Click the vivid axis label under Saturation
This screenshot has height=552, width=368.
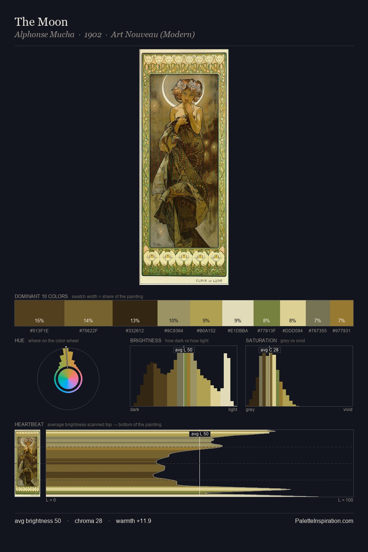pyautogui.click(x=348, y=410)
